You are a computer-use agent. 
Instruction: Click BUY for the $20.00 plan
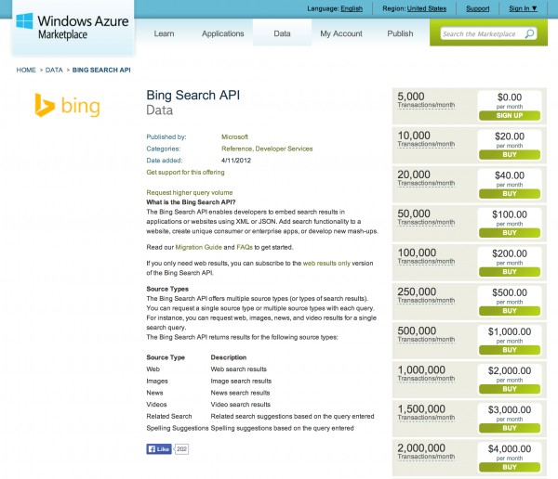[510, 155]
